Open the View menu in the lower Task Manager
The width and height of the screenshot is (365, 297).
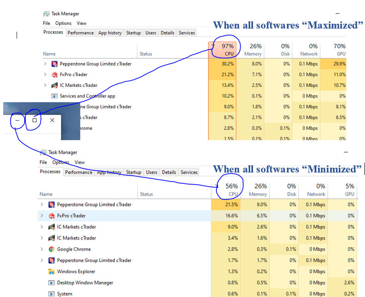click(79, 162)
